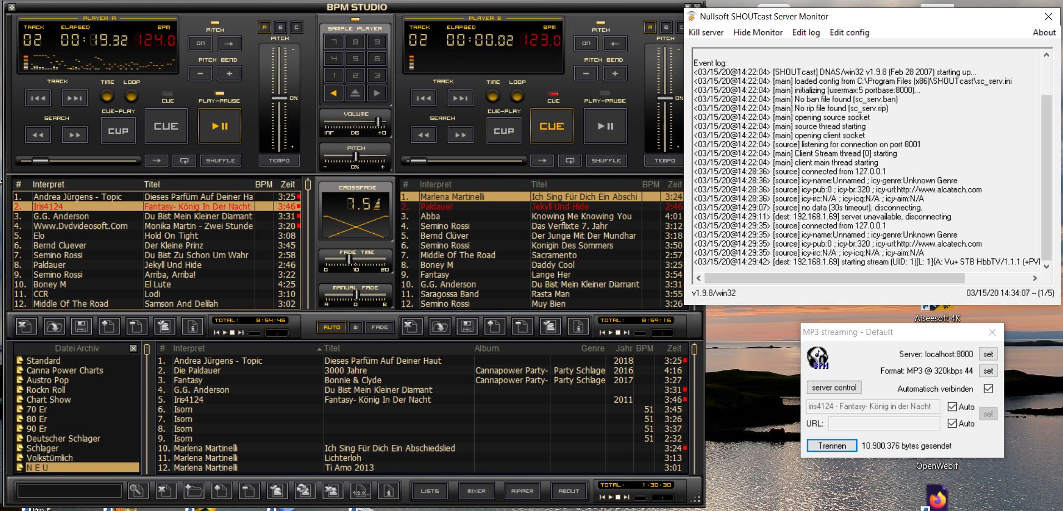Open the Canna Power Charts archive folder
This screenshot has width=1063, height=511.
coord(64,370)
